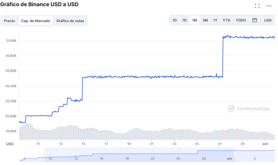278x165 pixels.
Task: Switch to Gráfico de velas tab
Action: coord(70,21)
